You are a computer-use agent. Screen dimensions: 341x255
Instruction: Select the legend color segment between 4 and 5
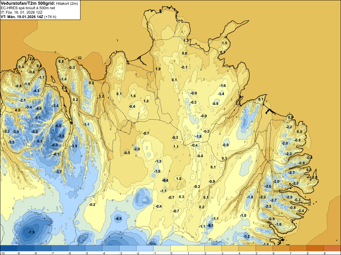(247, 248)
